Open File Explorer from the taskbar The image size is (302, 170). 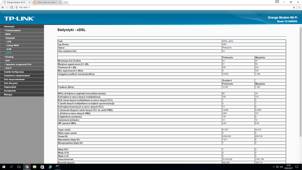[34, 167]
